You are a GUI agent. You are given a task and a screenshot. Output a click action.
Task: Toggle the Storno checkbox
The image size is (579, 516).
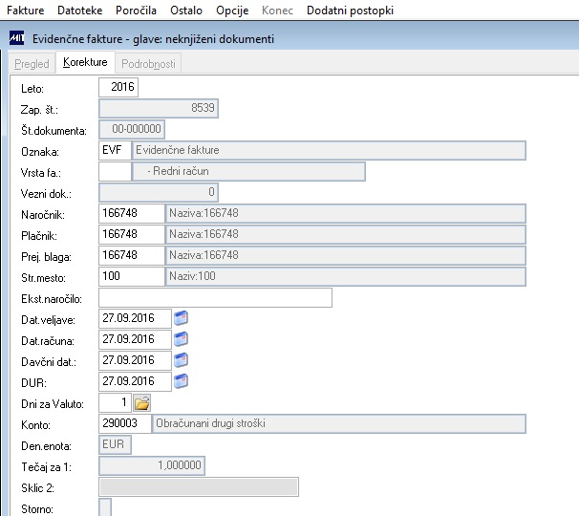(105, 507)
